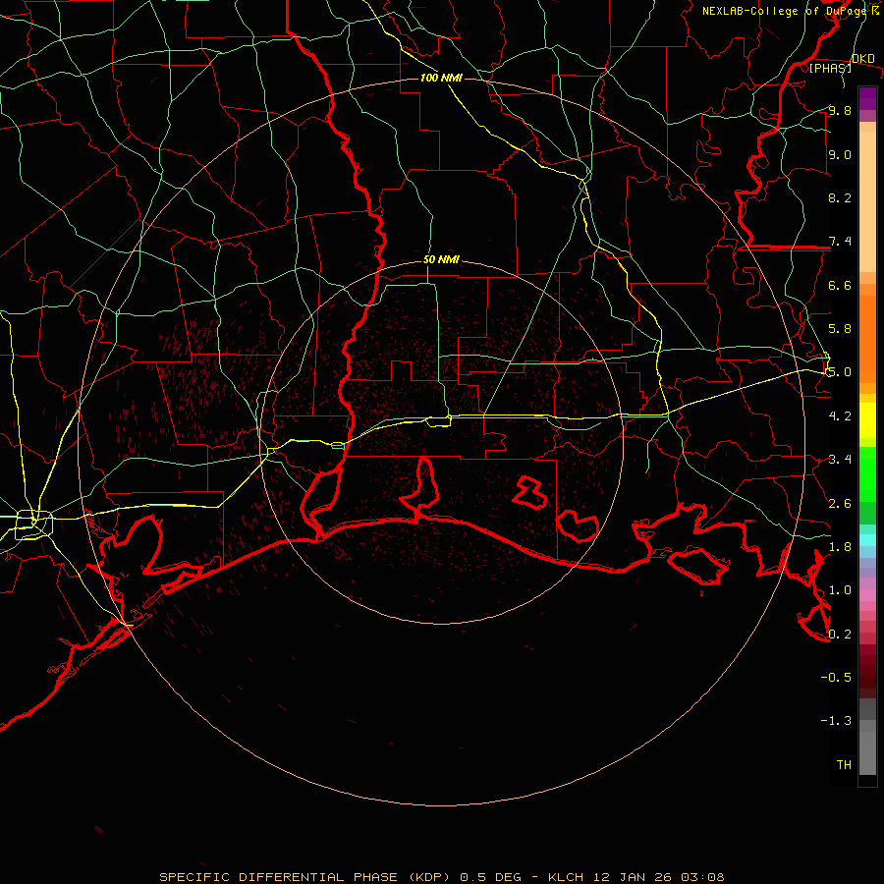Image resolution: width=884 pixels, height=884 pixels.
Task: Pick the cyan band of the color bar
Action: (x=867, y=540)
